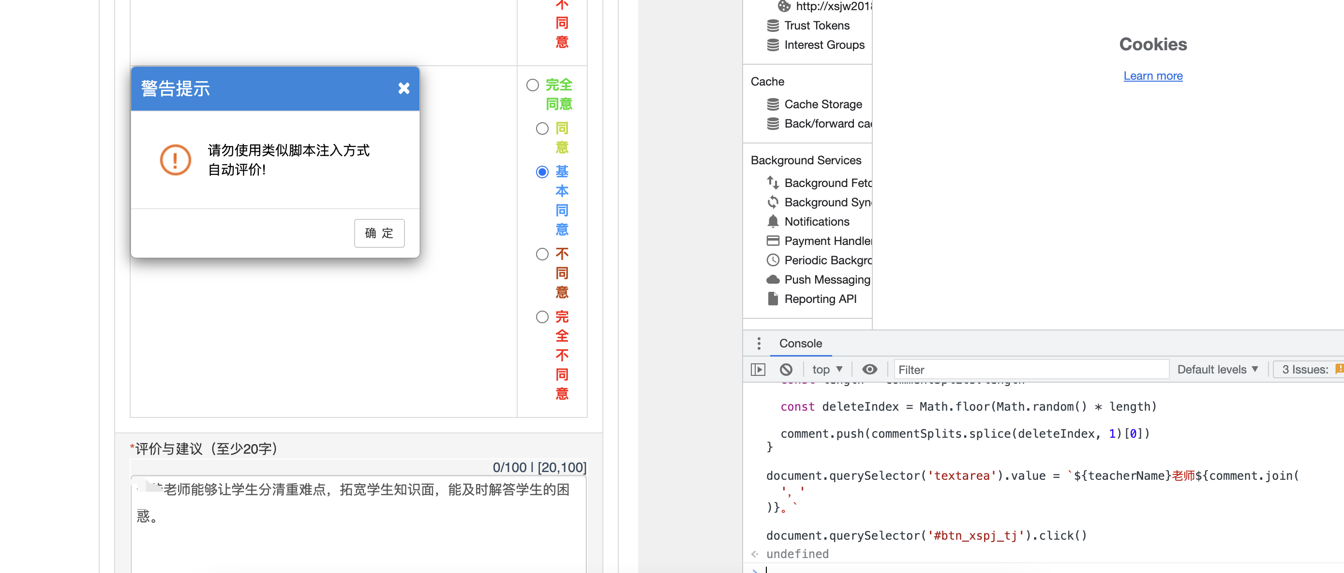
Task: Choose the 完全不同意 radio option
Action: click(542, 317)
